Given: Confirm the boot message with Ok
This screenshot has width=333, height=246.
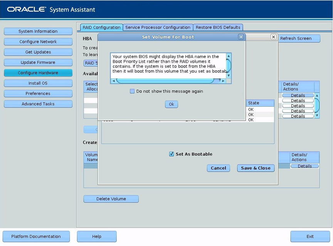Looking at the screenshot, I should point(172,104).
